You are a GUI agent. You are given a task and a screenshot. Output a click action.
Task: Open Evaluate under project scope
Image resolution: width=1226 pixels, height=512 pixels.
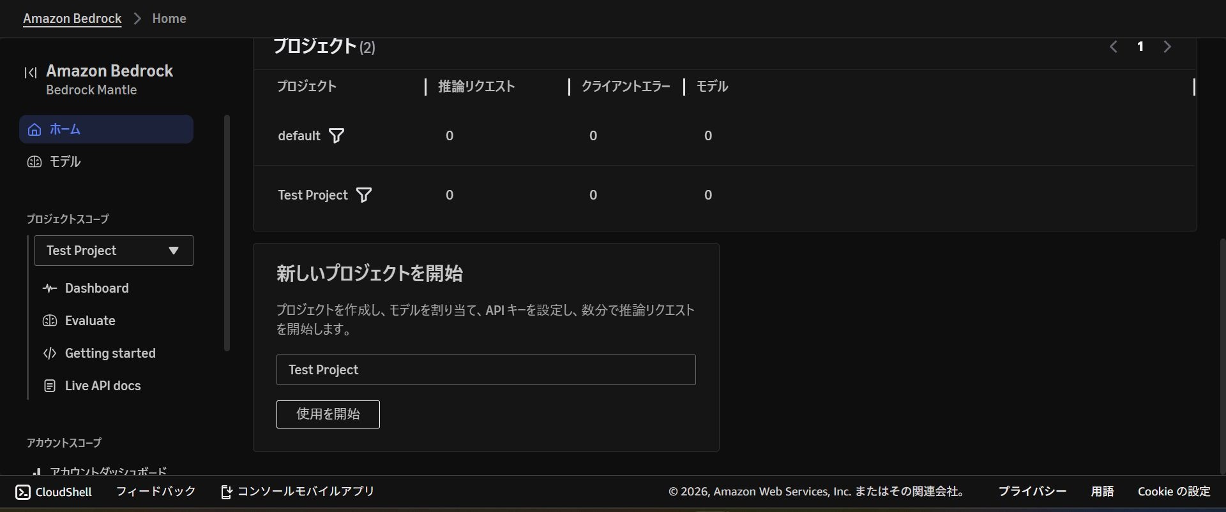[90, 321]
